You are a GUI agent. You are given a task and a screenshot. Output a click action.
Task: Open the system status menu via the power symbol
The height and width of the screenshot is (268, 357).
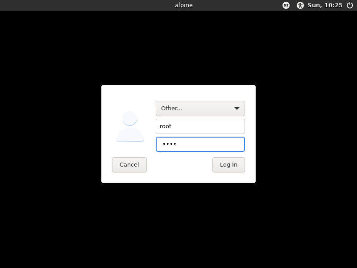coord(350,5)
